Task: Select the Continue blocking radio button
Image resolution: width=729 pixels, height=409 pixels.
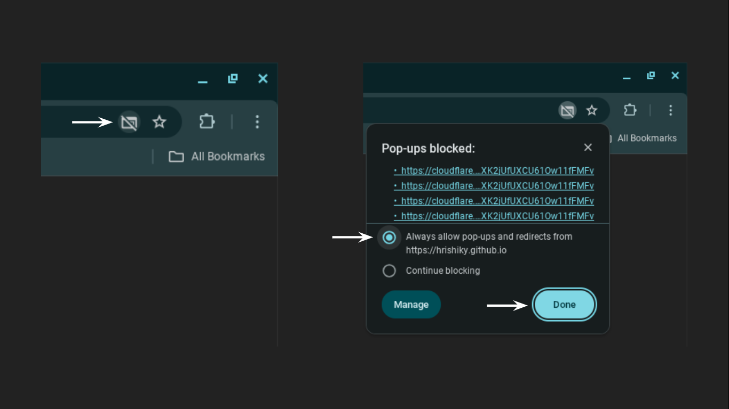Action: click(389, 271)
